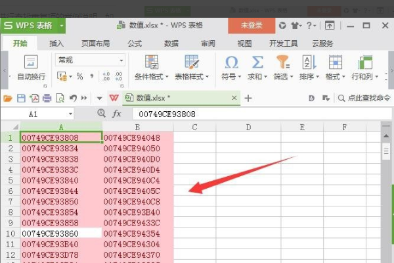Viewport: 394px width, 263px height.
Task: Click the Sort (排序) A-Z icon
Action: 309,62
